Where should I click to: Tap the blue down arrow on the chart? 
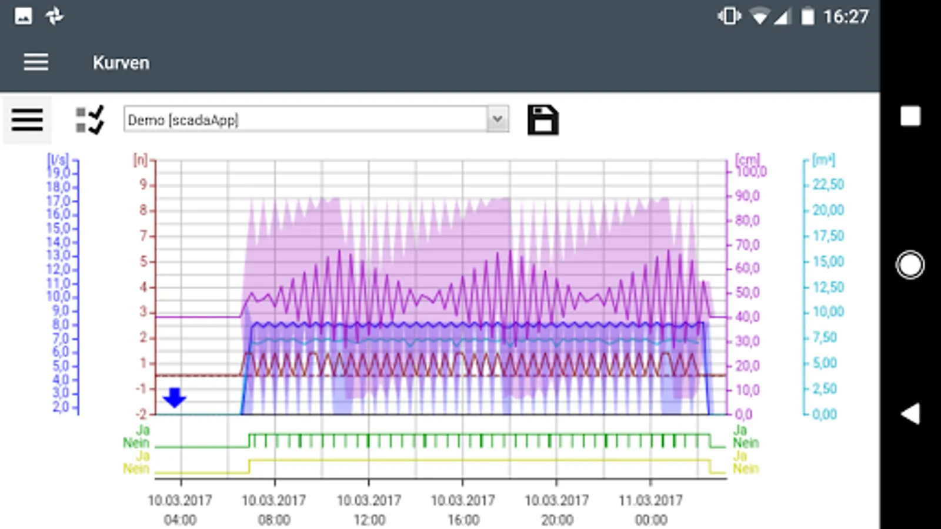coord(174,397)
